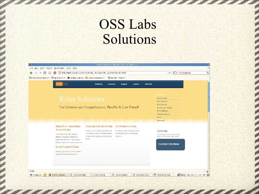
Task: Expand the Mozilla Firefox bookmarks folder
Action: pos(117,78)
